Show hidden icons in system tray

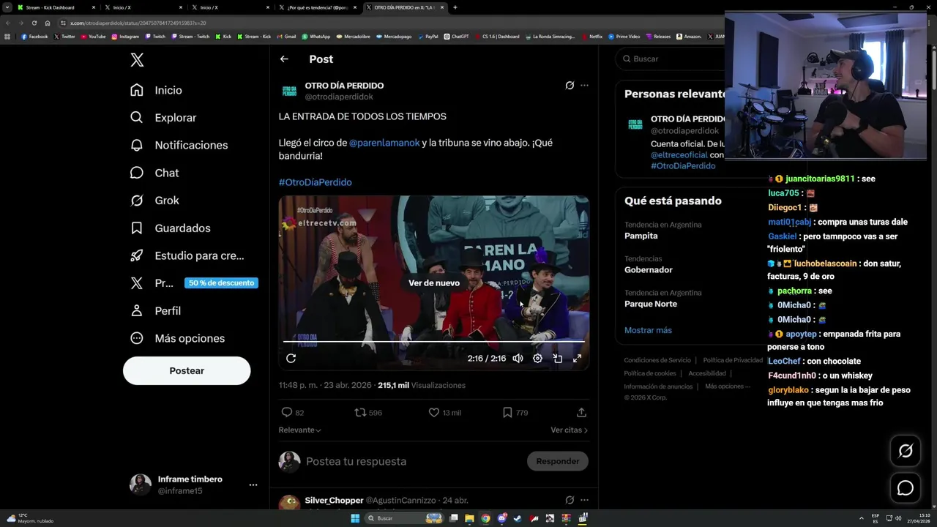(x=862, y=518)
